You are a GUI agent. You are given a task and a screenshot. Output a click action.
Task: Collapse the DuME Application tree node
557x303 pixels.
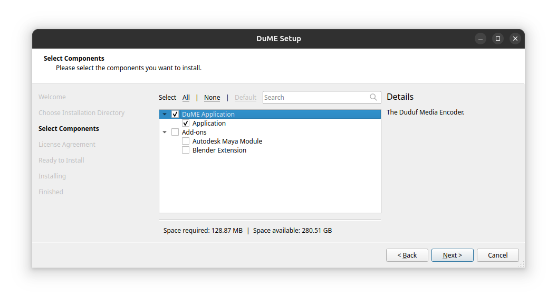coord(165,114)
